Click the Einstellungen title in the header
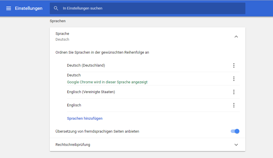 pos(29,8)
